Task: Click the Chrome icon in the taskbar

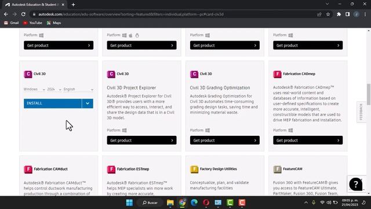Action: pyautogui.click(x=182, y=203)
